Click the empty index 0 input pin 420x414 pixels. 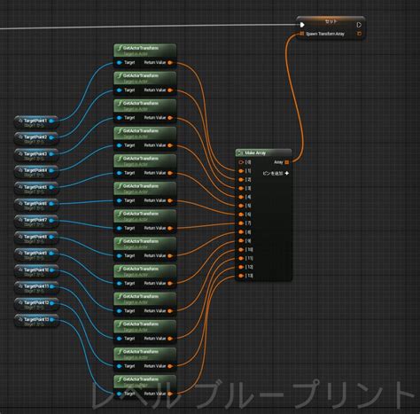point(241,162)
